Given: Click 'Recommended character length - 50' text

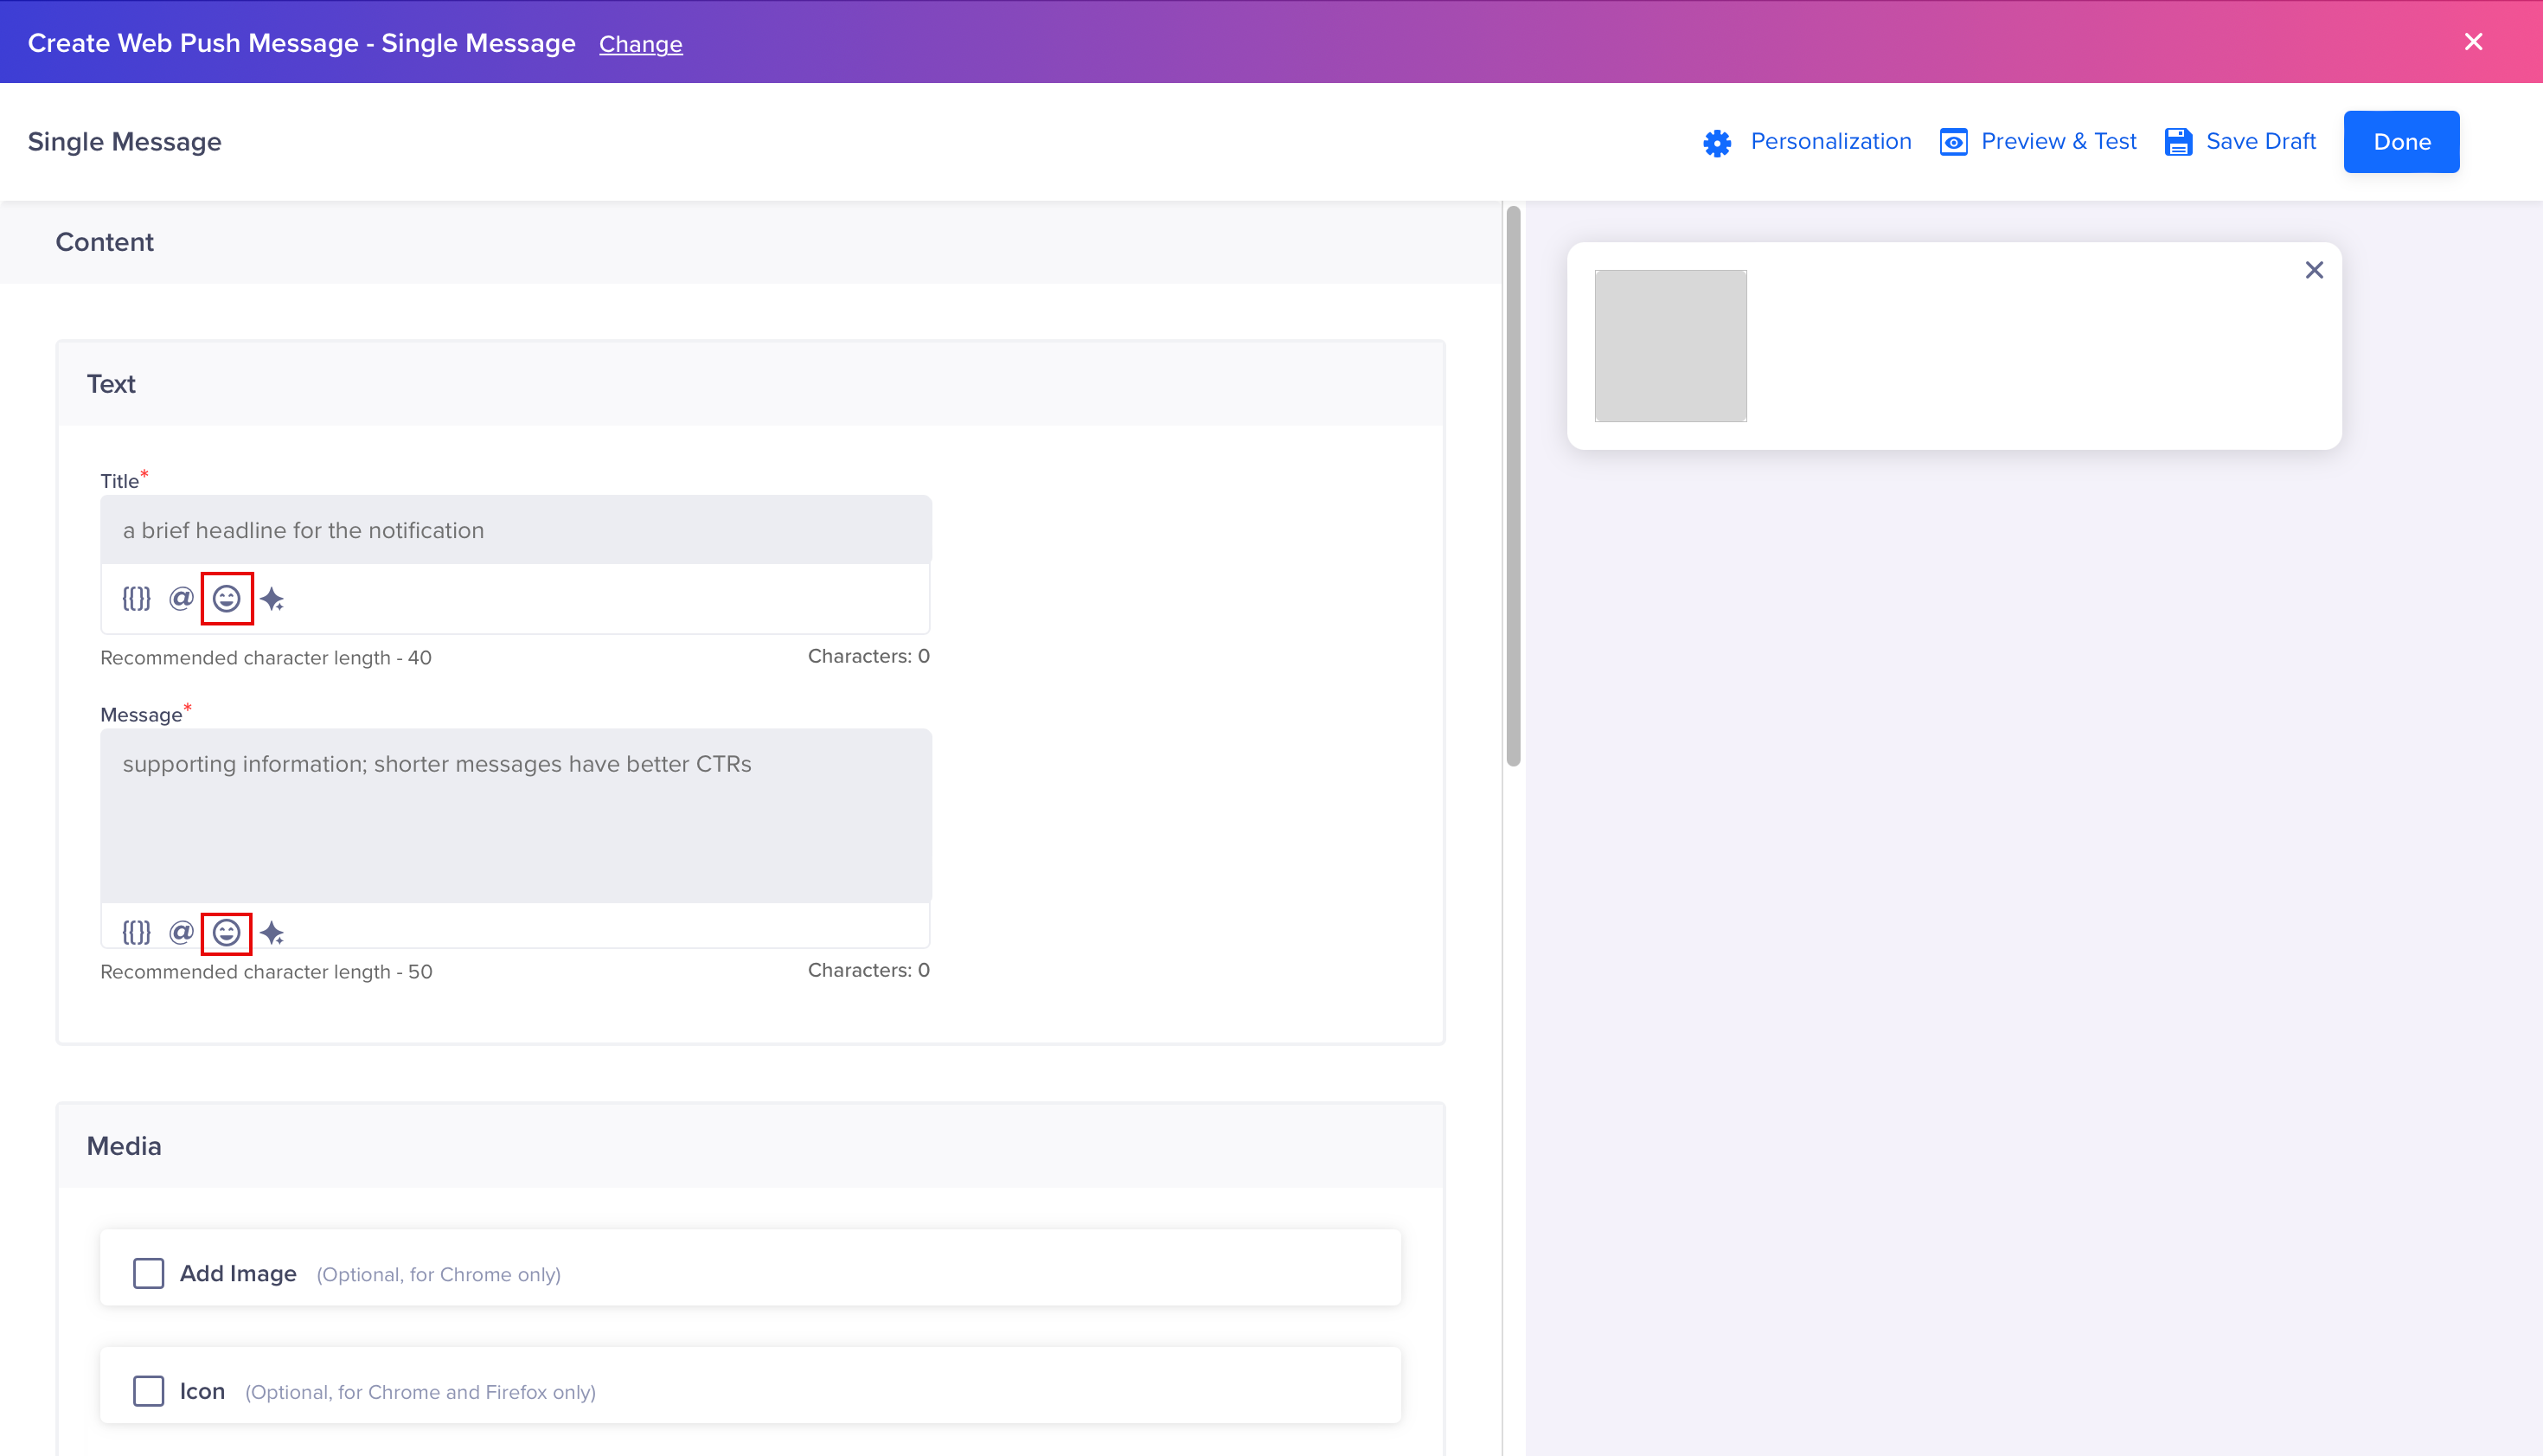Looking at the screenshot, I should tap(266, 972).
